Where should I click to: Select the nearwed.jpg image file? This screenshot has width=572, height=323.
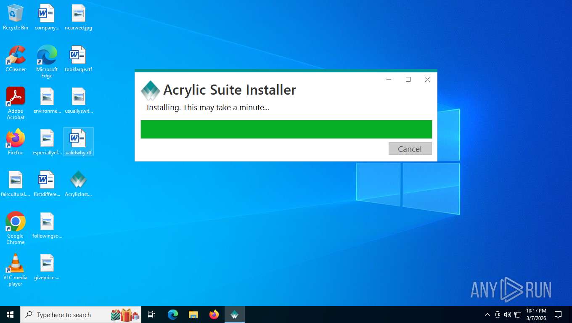78,18
